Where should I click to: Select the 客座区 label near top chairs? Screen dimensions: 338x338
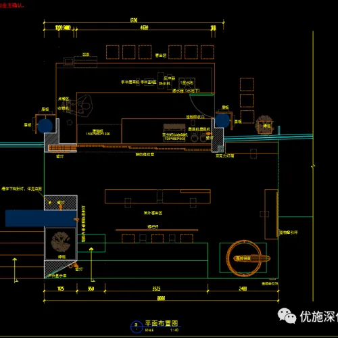click(x=161, y=55)
